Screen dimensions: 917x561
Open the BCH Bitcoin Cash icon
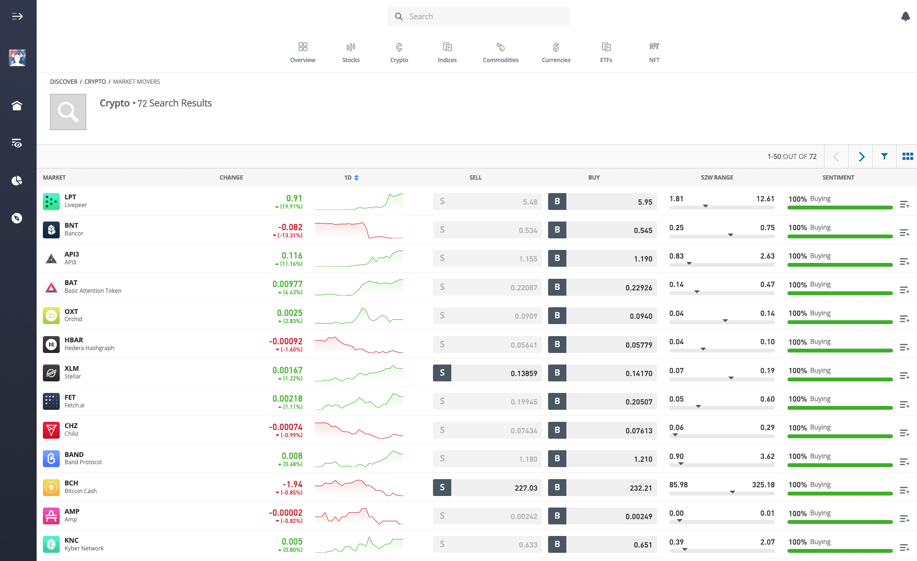click(51, 487)
